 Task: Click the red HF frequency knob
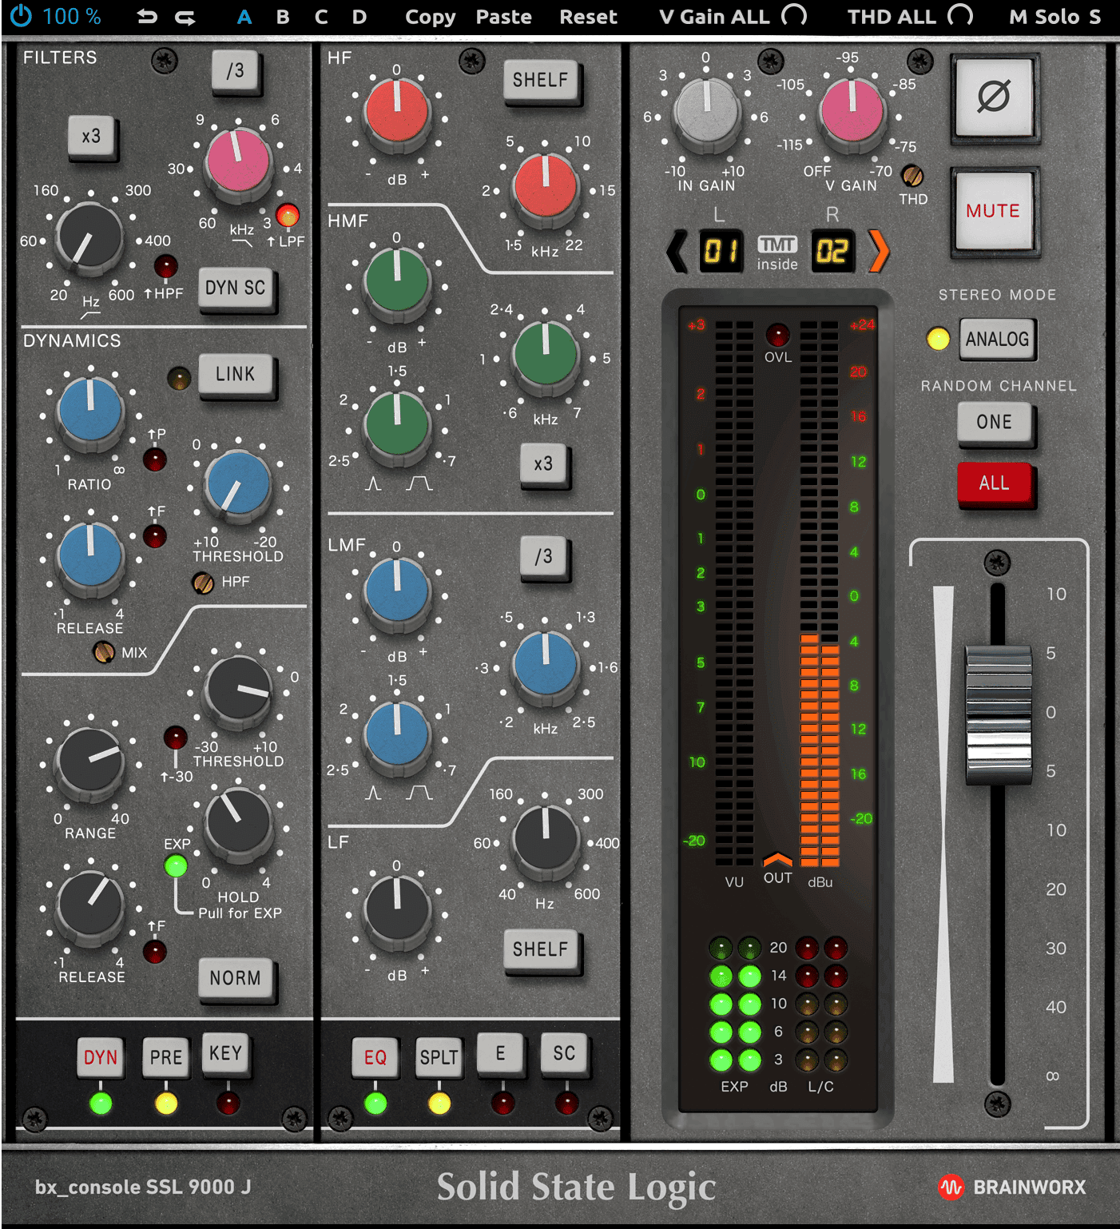point(545,185)
